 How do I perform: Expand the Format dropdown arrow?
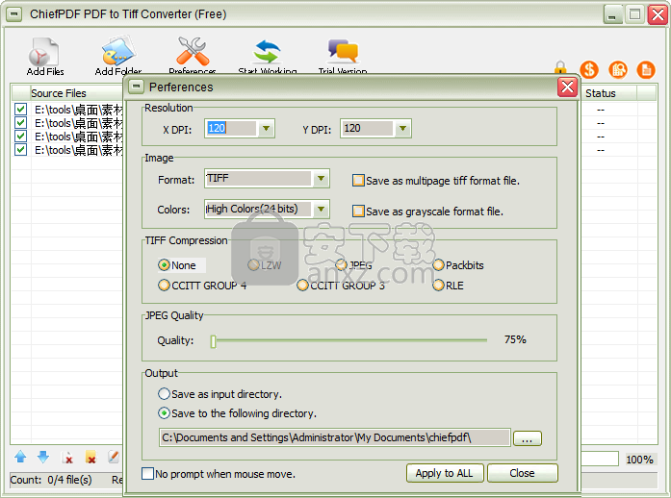coord(321,178)
